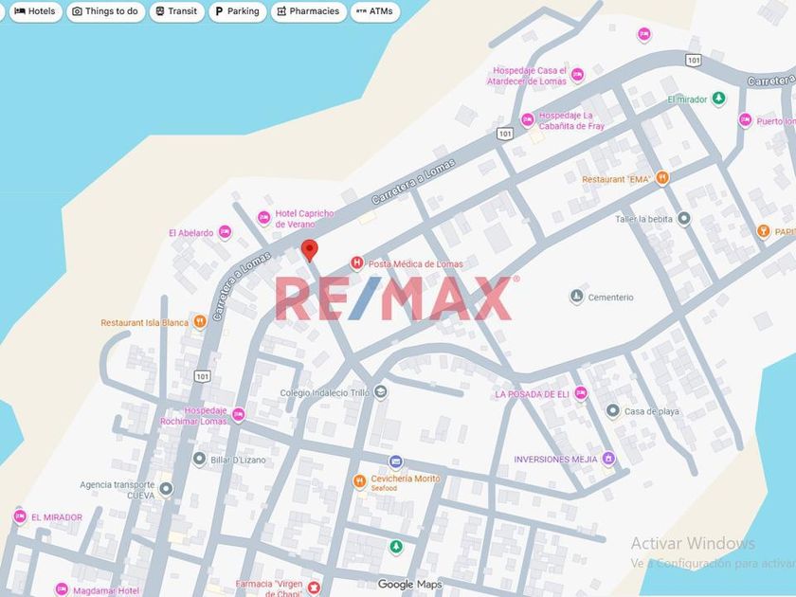This screenshot has width=796, height=597.
Task: Click the Hospedaje Rochimar Lomas label
Action: 193,416
